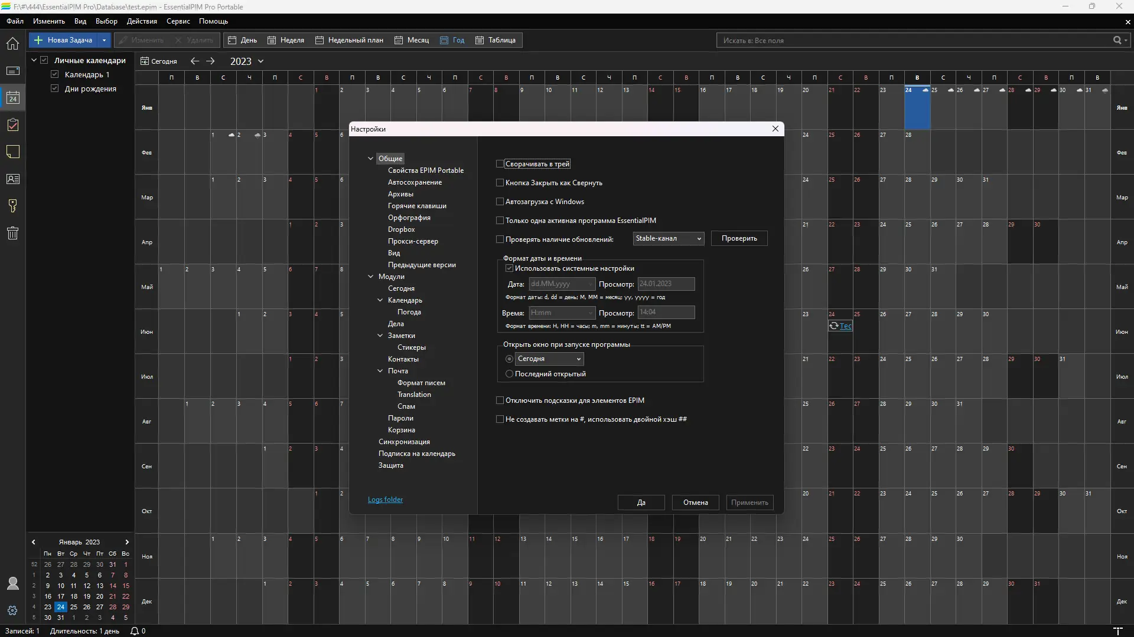Image resolution: width=1134 pixels, height=637 pixels.
Task: Open the year 2023 dropdown
Action: pos(260,61)
